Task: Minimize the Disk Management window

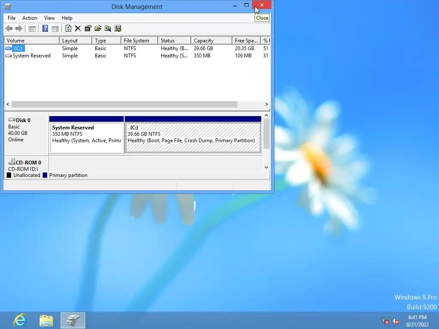Action: pyautogui.click(x=235, y=5)
